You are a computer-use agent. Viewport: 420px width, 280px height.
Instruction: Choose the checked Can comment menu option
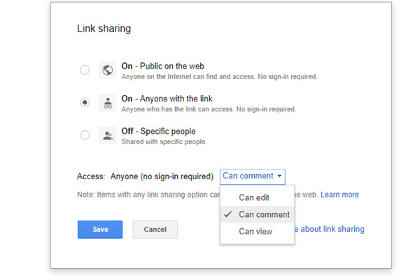pyautogui.click(x=257, y=214)
